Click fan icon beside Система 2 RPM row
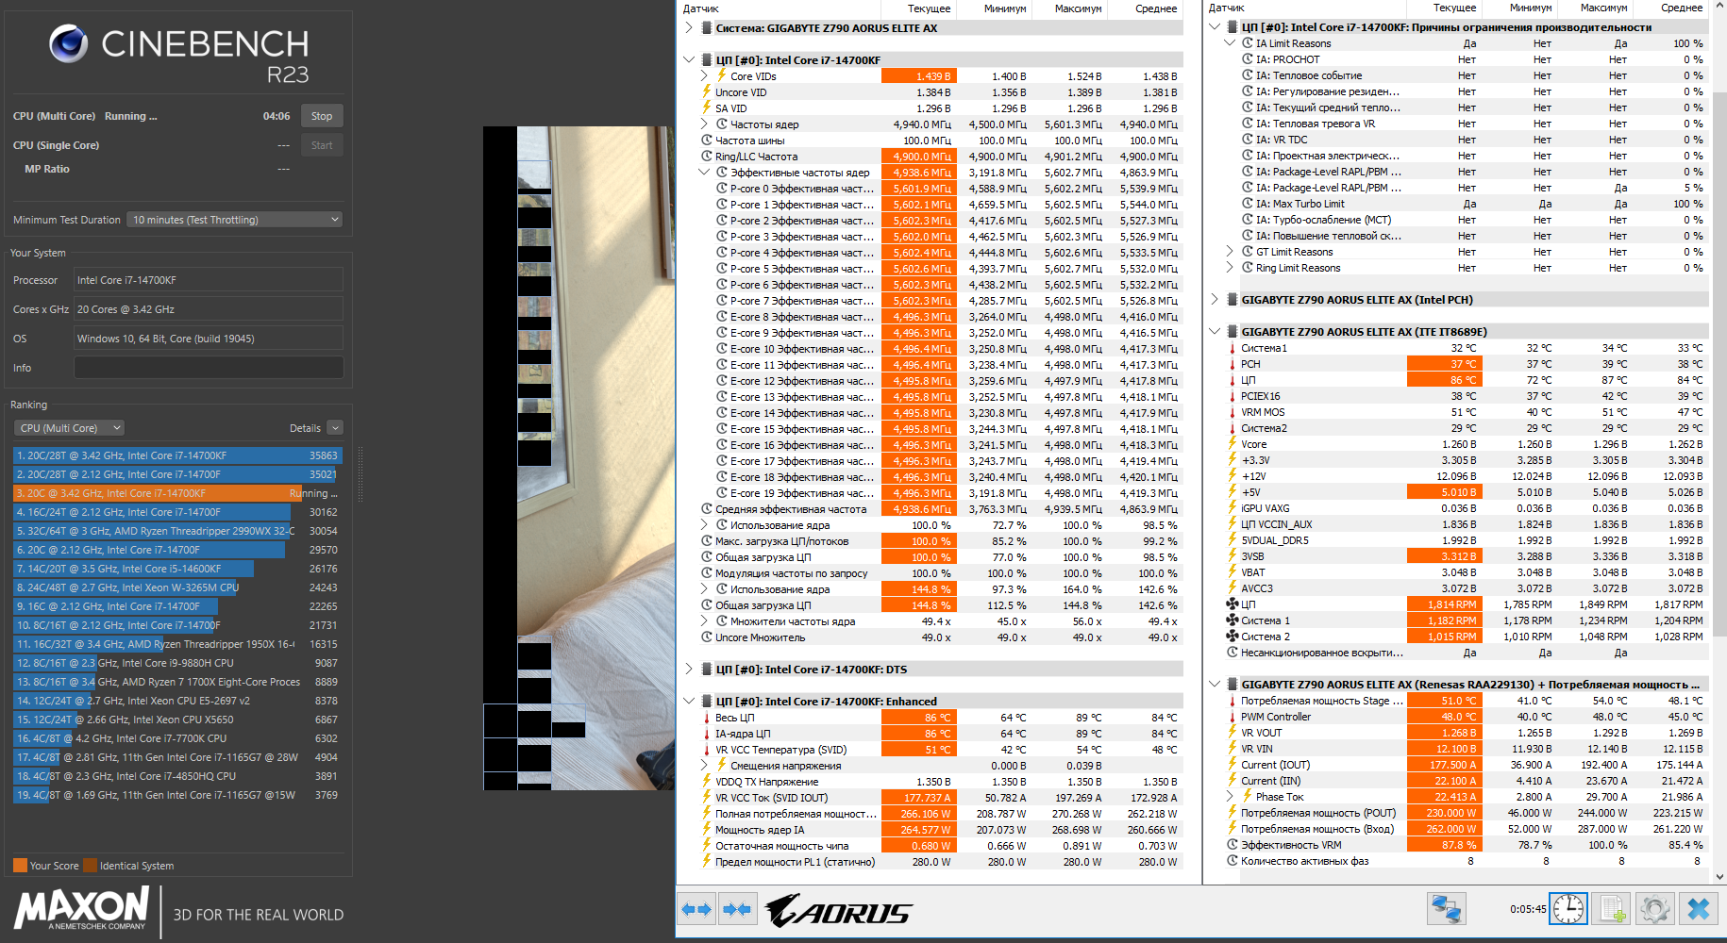 click(x=1232, y=637)
